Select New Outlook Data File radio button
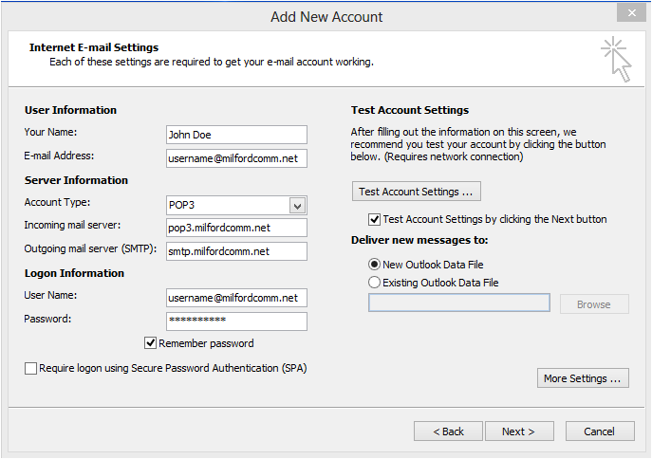The image size is (652, 459). coord(374,265)
